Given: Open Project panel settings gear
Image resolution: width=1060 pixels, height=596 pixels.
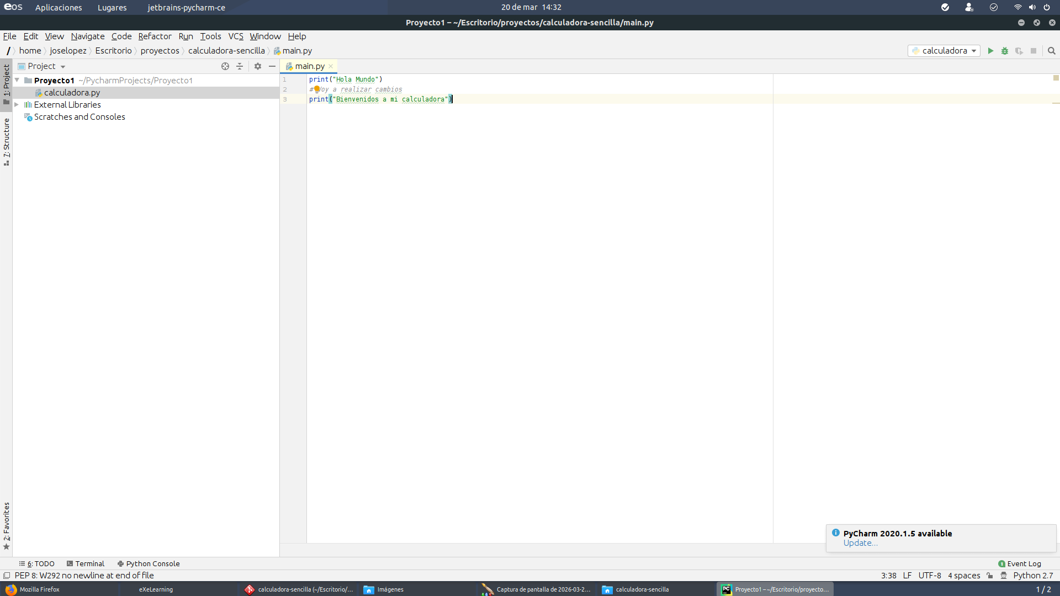Looking at the screenshot, I should pyautogui.click(x=258, y=66).
